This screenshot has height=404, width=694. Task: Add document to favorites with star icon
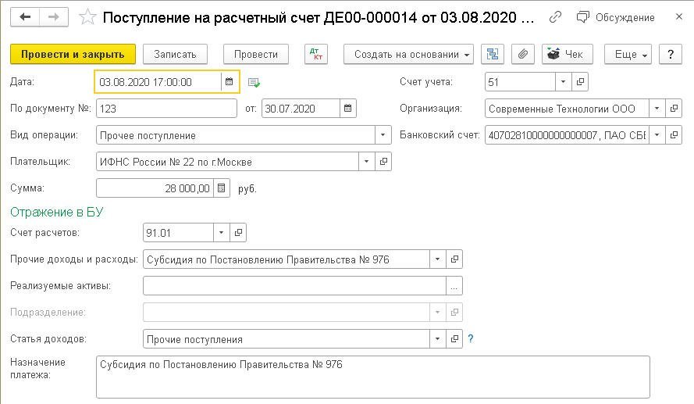[x=89, y=16]
